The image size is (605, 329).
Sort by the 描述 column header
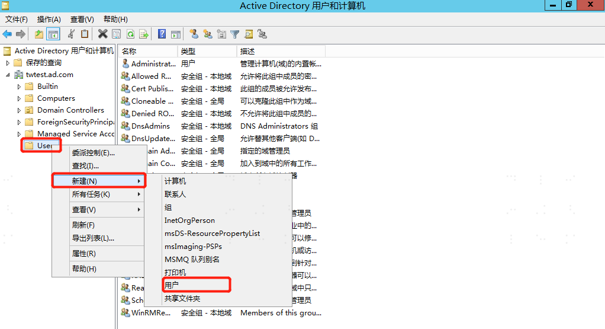281,51
